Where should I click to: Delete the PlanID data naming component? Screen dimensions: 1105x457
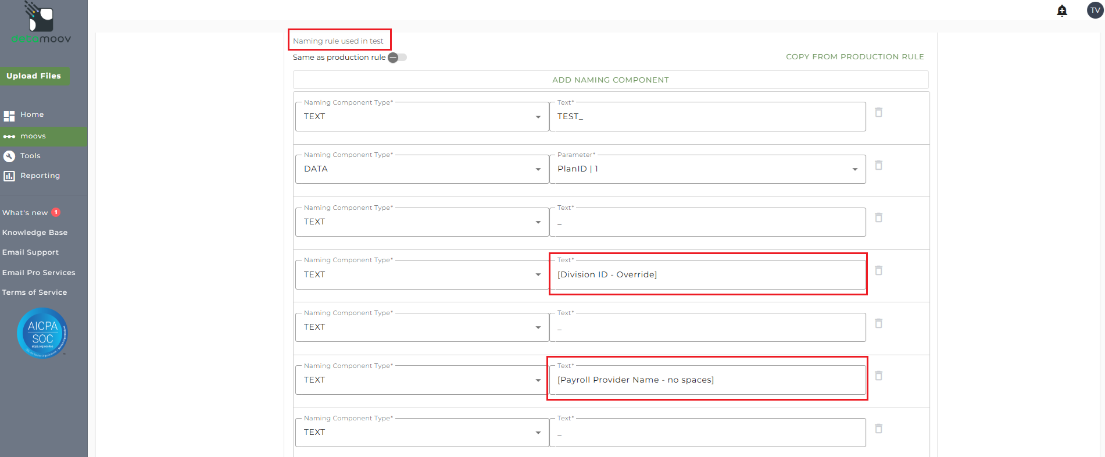(x=878, y=165)
